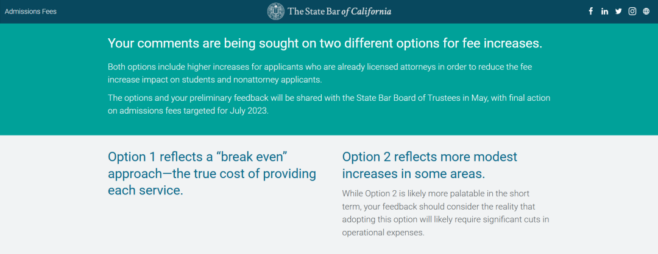Open the Instagram icon in the header
The width and height of the screenshot is (658, 254).
click(632, 12)
